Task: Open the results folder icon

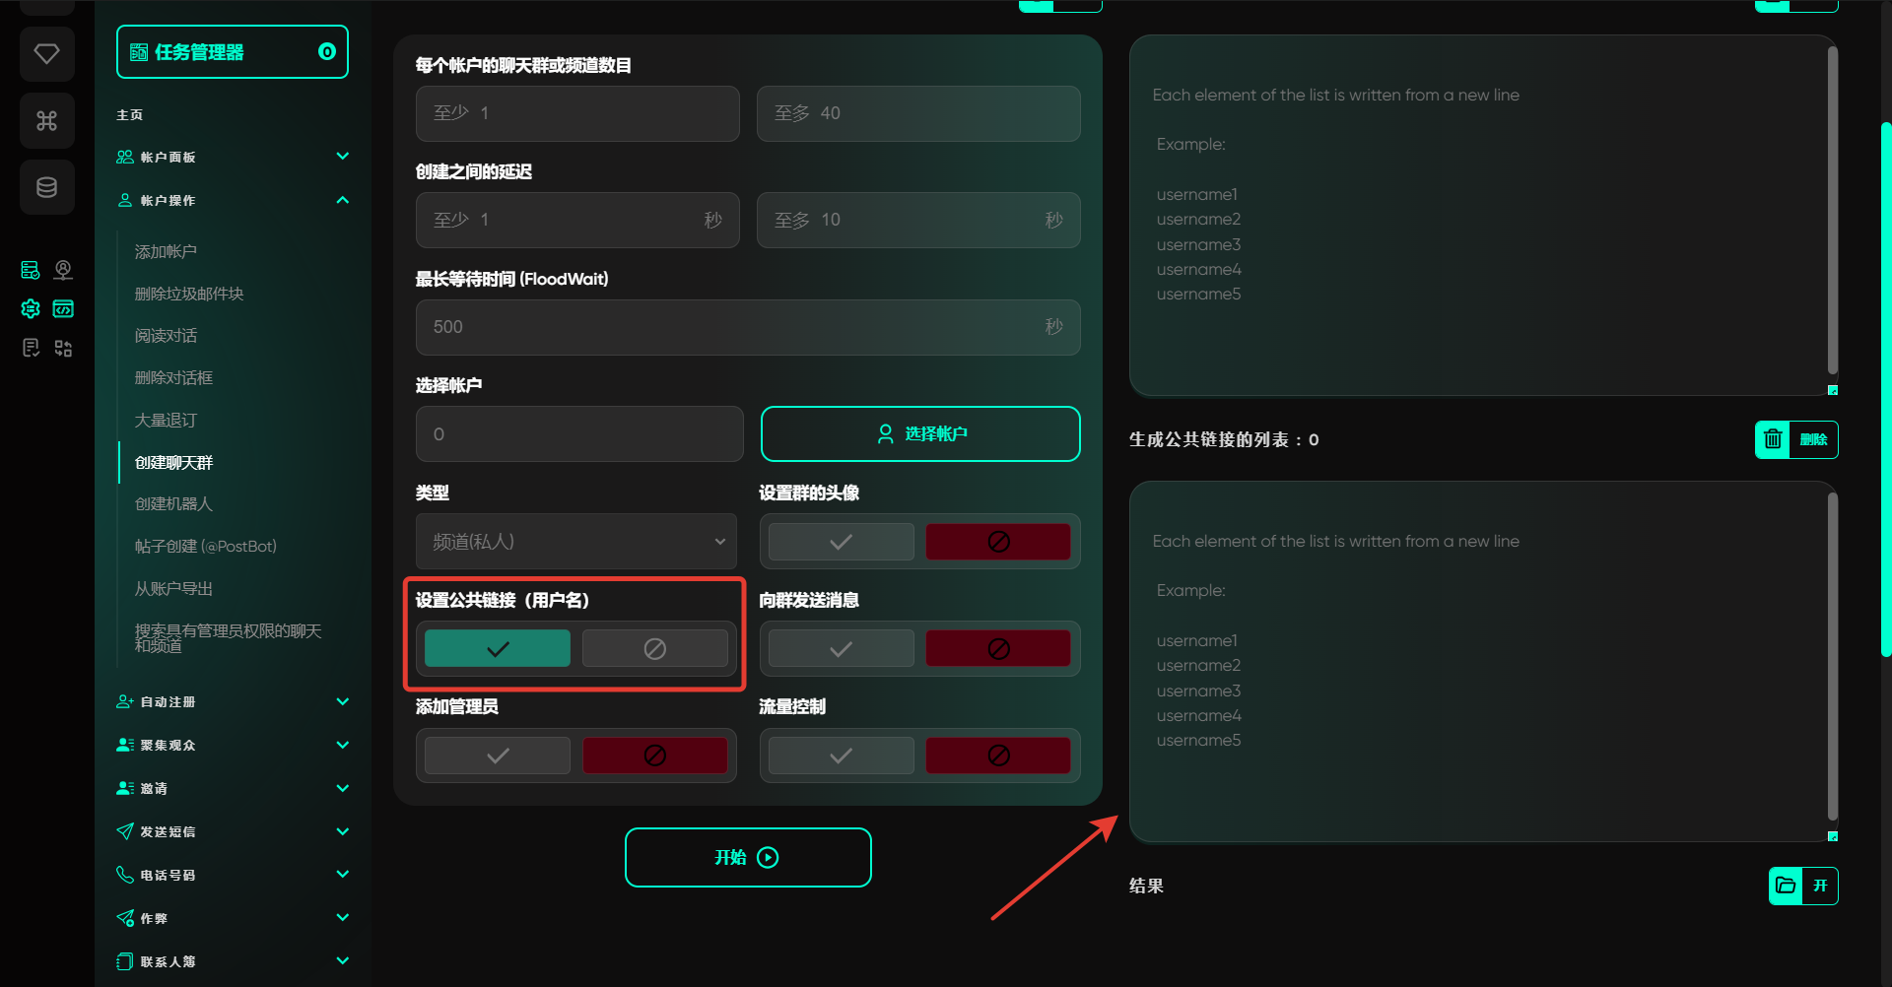Action: click(x=1786, y=886)
